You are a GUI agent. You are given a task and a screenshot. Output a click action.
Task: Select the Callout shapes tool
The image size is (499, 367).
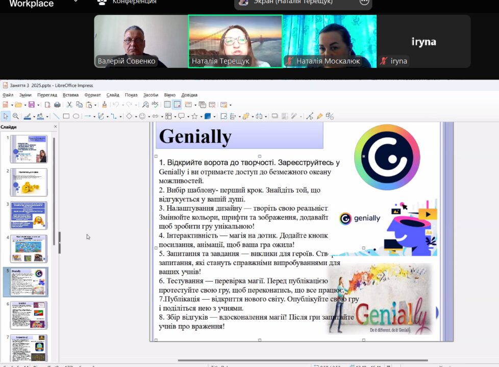[182, 116]
